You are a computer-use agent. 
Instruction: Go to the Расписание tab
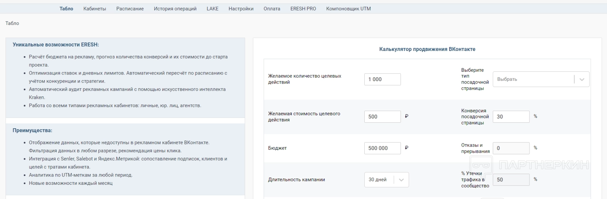[x=130, y=9]
